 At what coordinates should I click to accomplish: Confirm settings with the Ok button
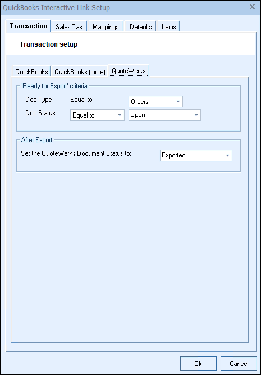coord(198,364)
